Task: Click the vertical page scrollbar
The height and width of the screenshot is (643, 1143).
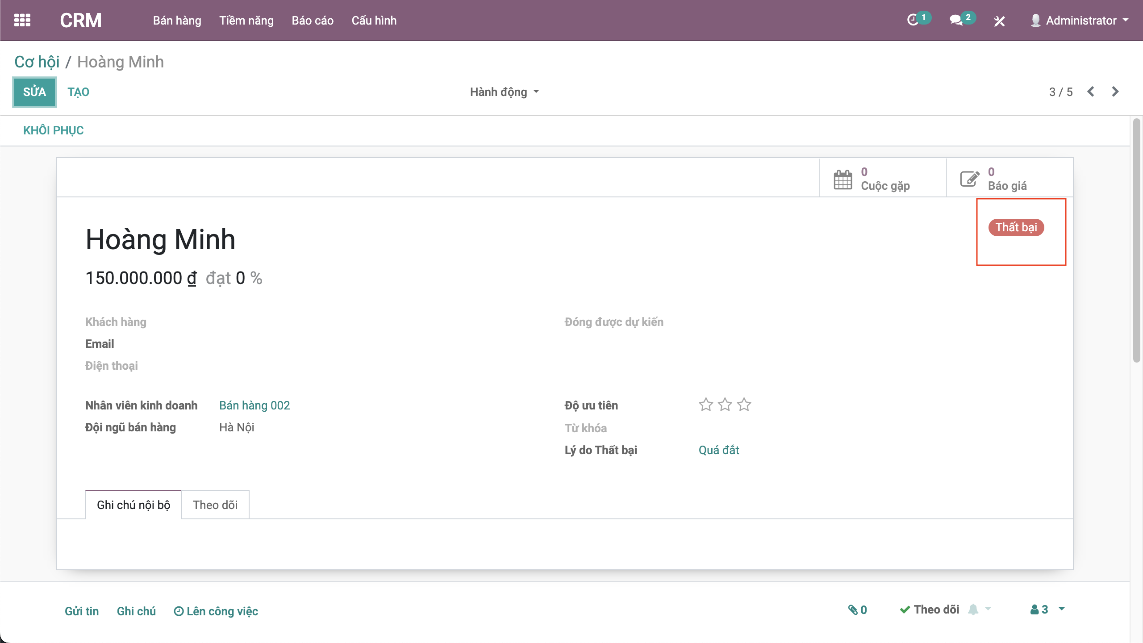Action: (1137, 241)
